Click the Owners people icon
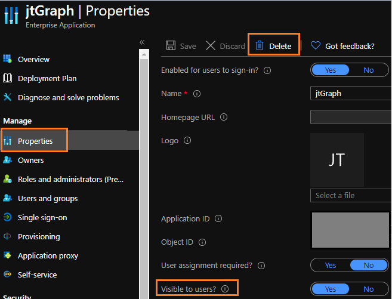Image resolution: width=392 pixels, height=299 pixels. tap(8, 160)
